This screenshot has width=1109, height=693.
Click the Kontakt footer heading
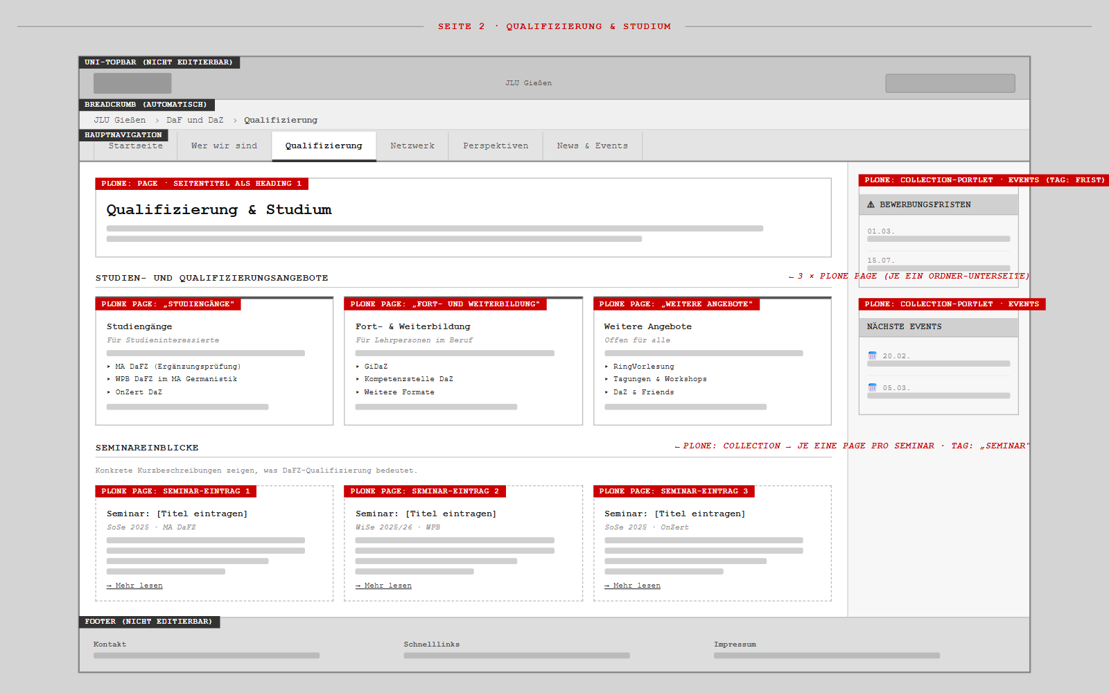(110, 644)
